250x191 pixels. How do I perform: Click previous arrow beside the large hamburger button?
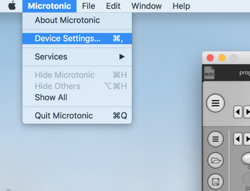coord(238,112)
